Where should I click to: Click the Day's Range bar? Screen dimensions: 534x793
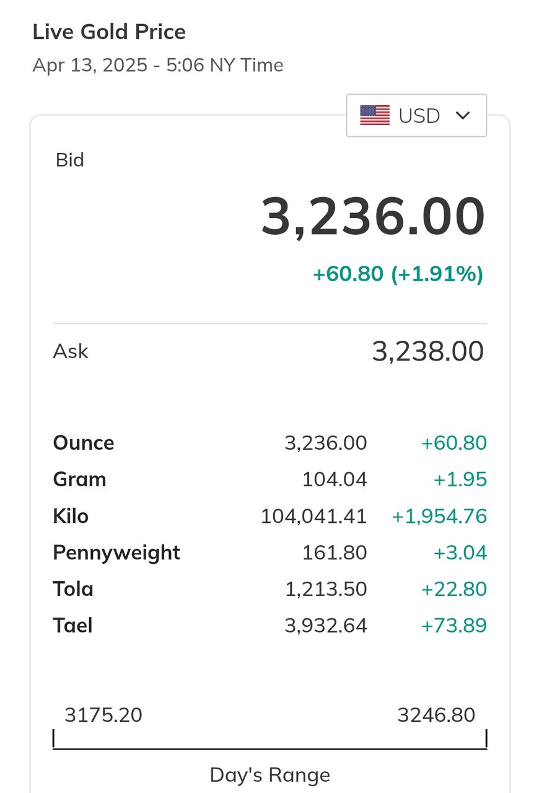270,740
